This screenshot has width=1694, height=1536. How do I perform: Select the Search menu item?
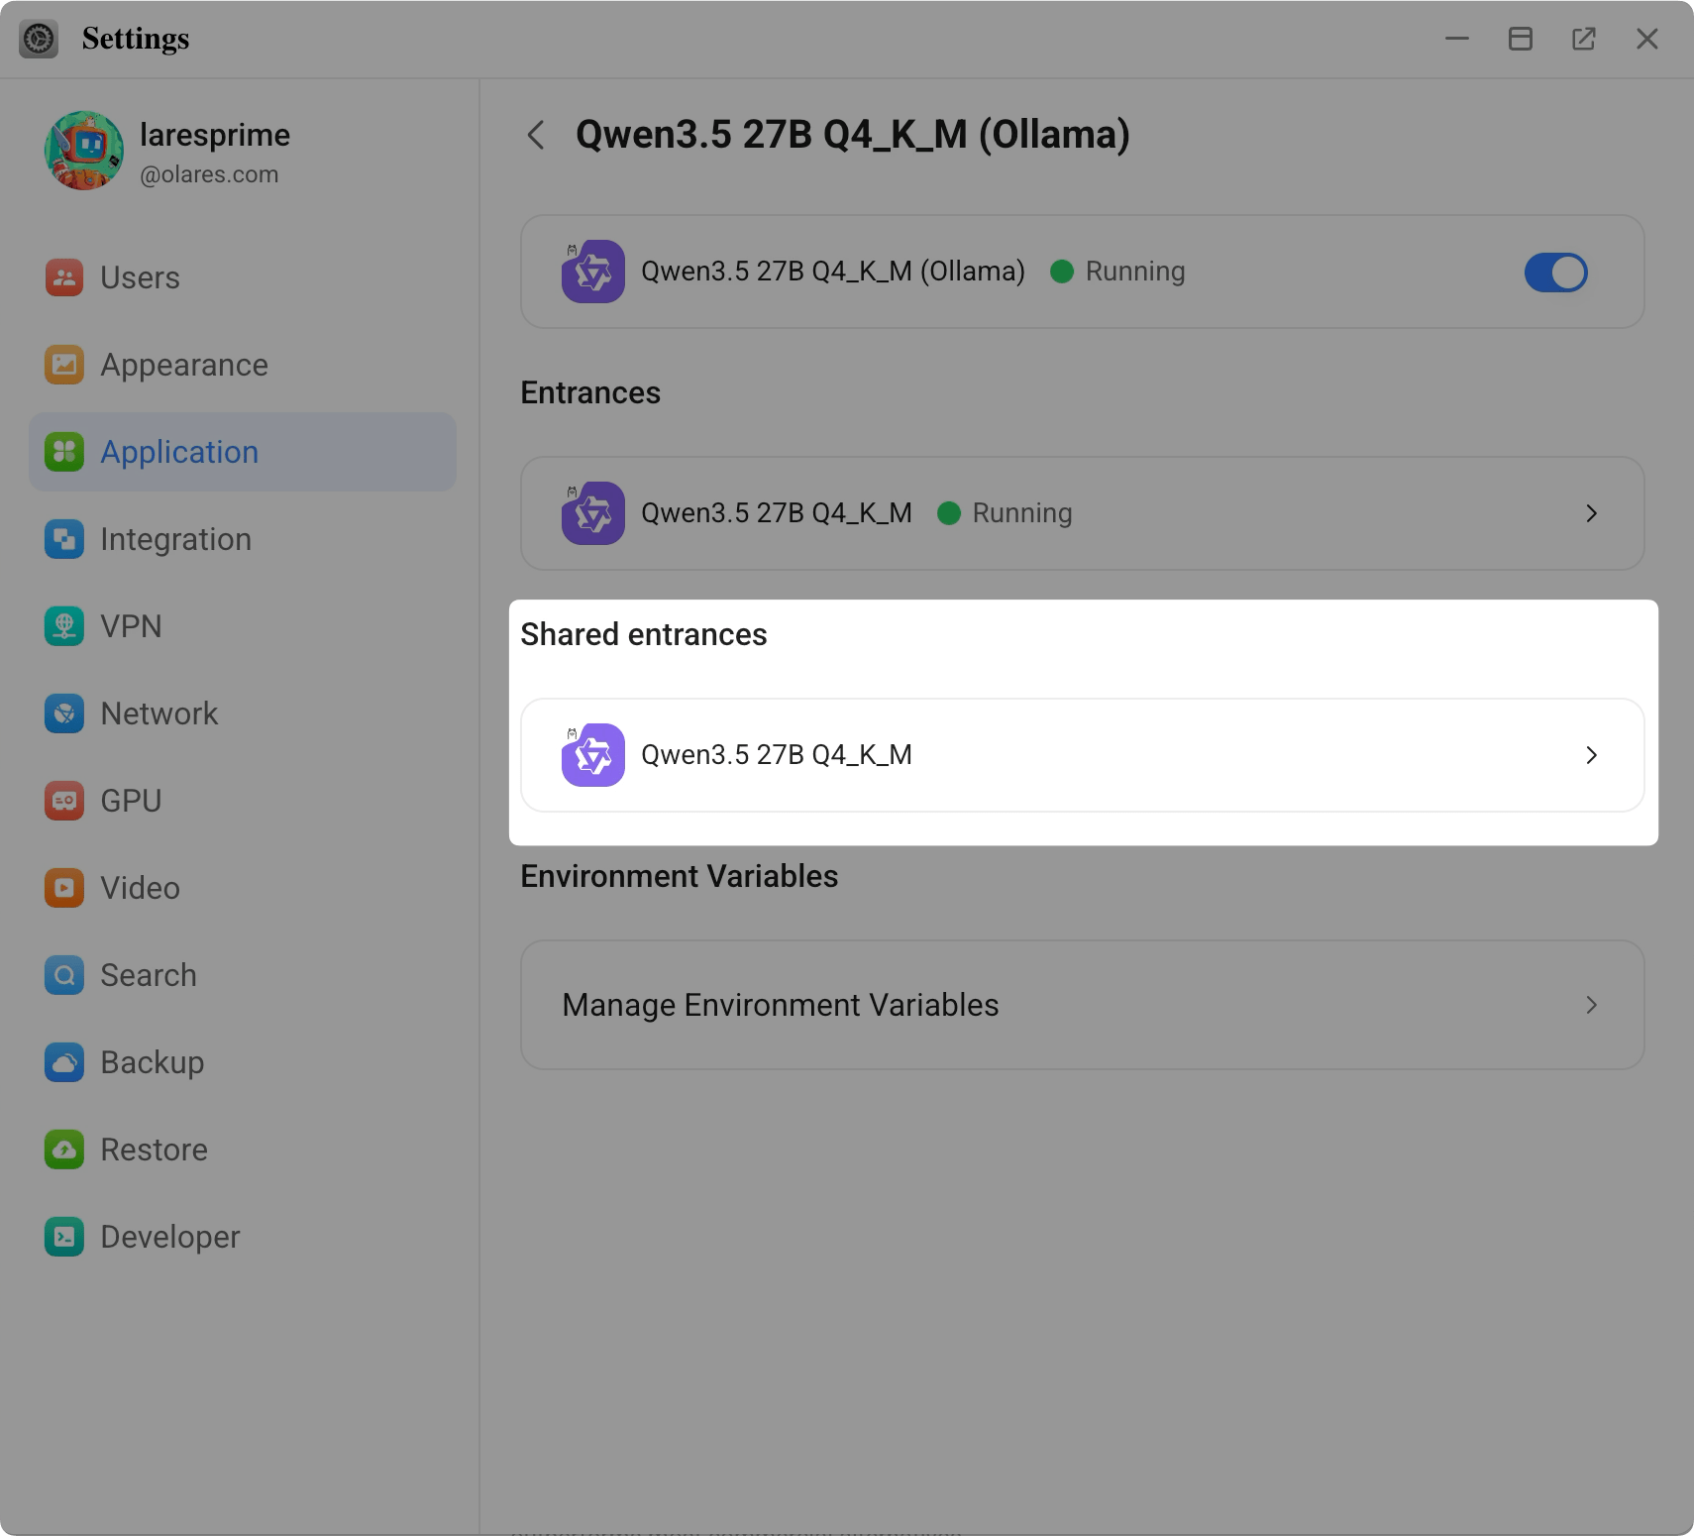(149, 975)
